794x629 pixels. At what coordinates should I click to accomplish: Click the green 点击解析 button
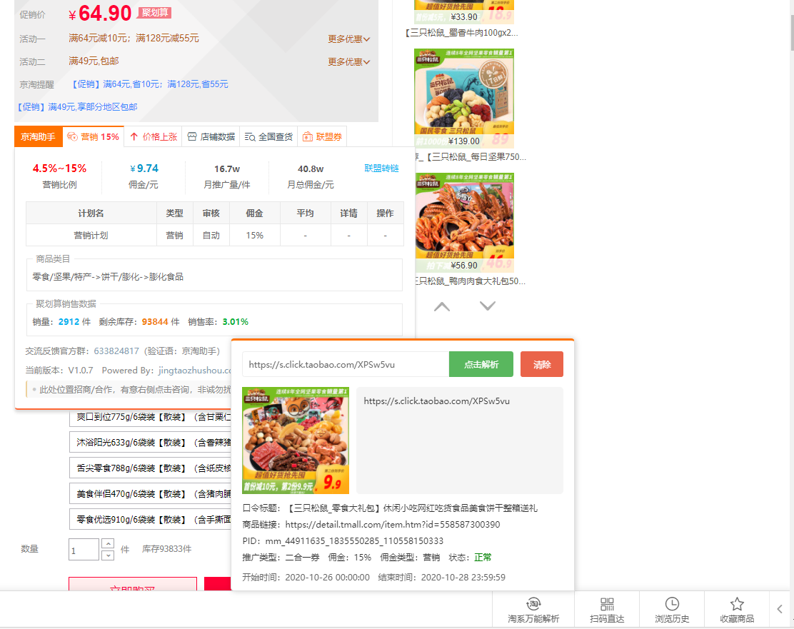(481, 364)
